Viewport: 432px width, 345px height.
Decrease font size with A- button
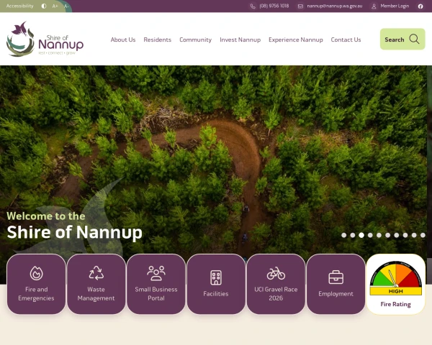coord(66,6)
